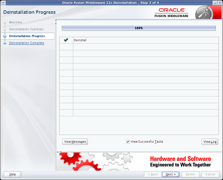
Task: Toggle the banner pane splitter arrows
Action: (59, 152)
